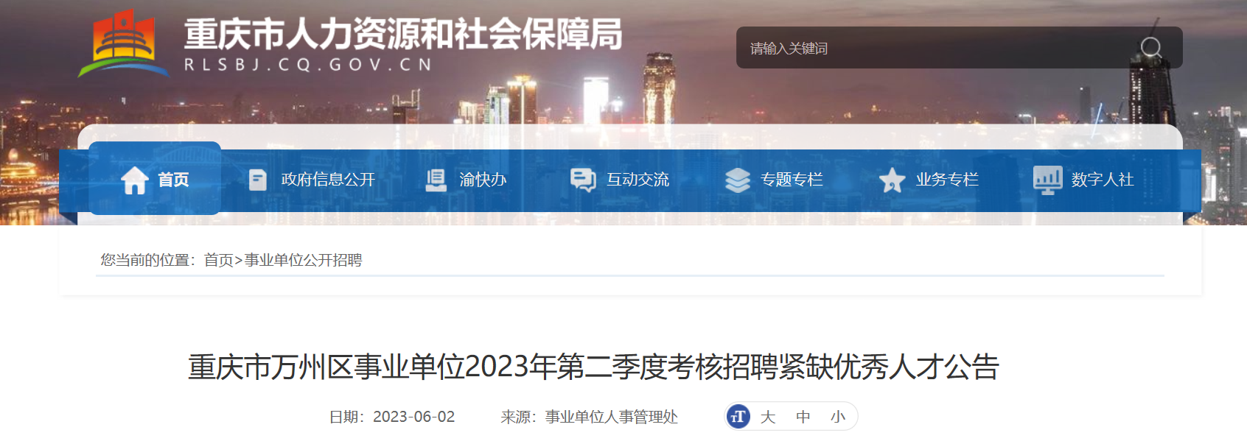This screenshot has width=1247, height=444.
Task: Click the 重庆市人力资源和社会保障局 site title
Action: pos(402,35)
